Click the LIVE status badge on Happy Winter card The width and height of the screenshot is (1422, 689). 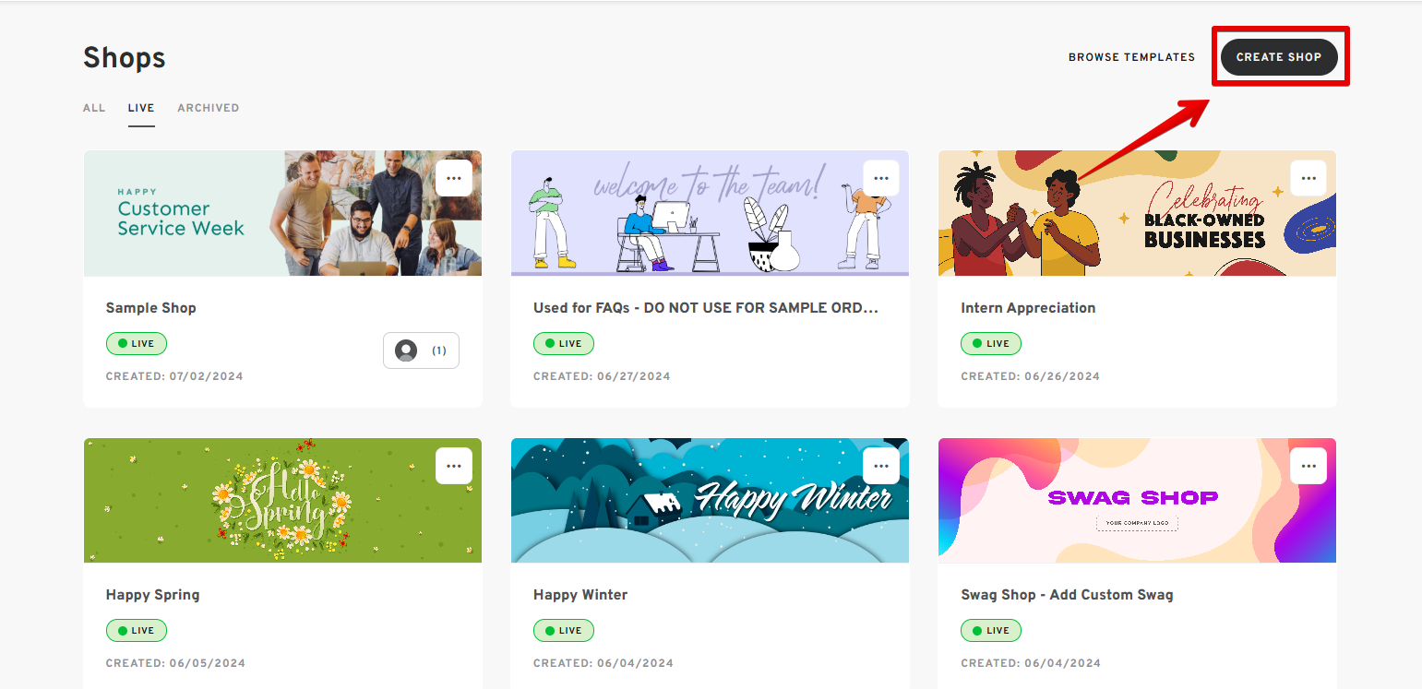point(564,631)
